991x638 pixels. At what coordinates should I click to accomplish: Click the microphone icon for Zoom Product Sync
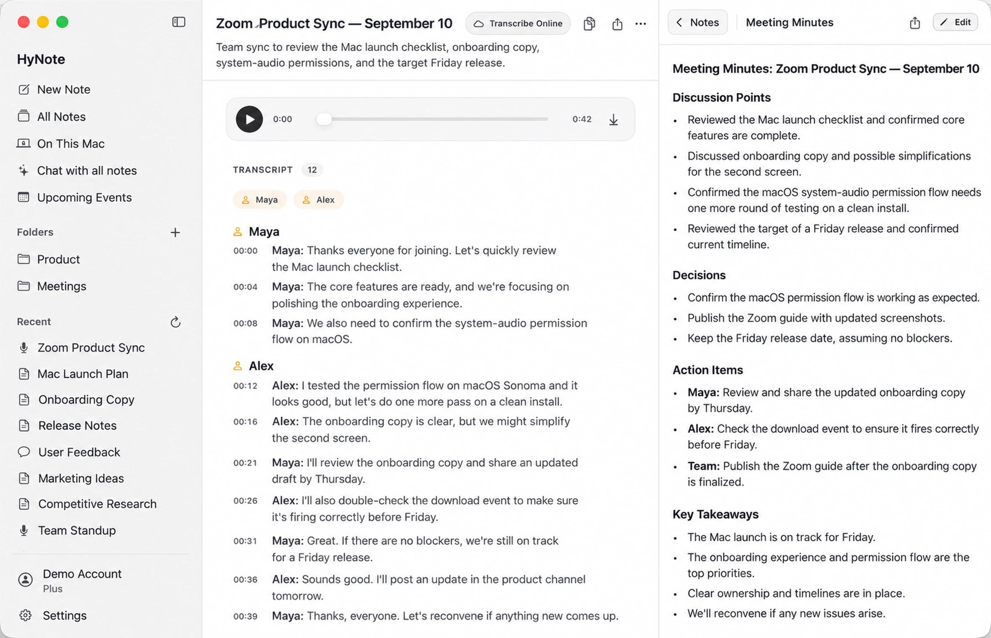[x=24, y=348]
